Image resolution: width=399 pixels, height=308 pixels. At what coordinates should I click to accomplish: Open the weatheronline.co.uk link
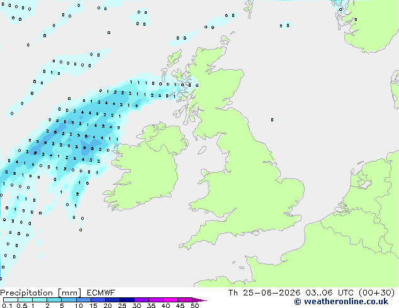[x=346, y=302]
